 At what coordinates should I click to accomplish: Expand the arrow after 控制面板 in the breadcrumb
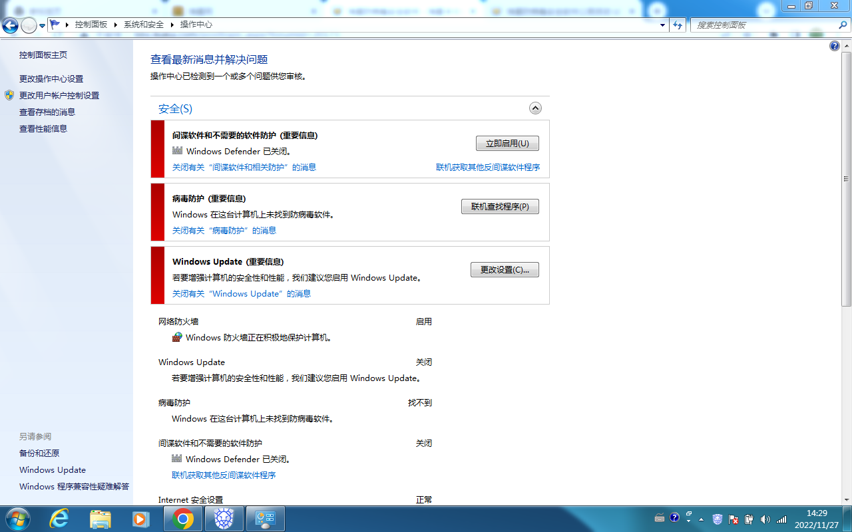115,25
